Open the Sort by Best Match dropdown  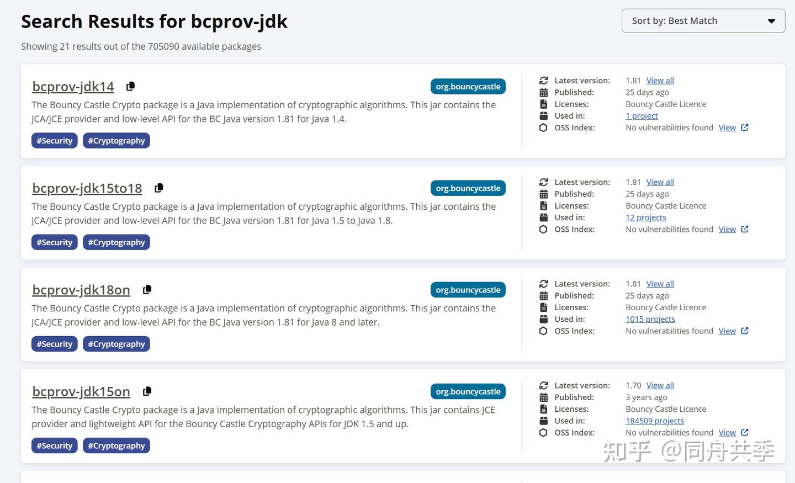[x=703, y=21]
